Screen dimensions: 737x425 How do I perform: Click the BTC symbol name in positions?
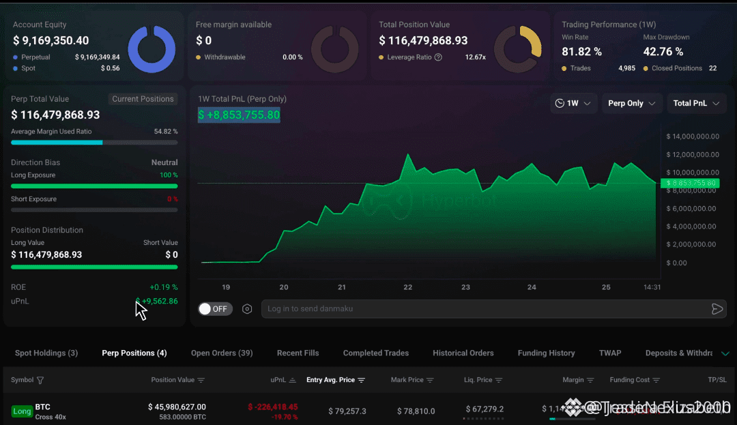(x=43, y=407)
